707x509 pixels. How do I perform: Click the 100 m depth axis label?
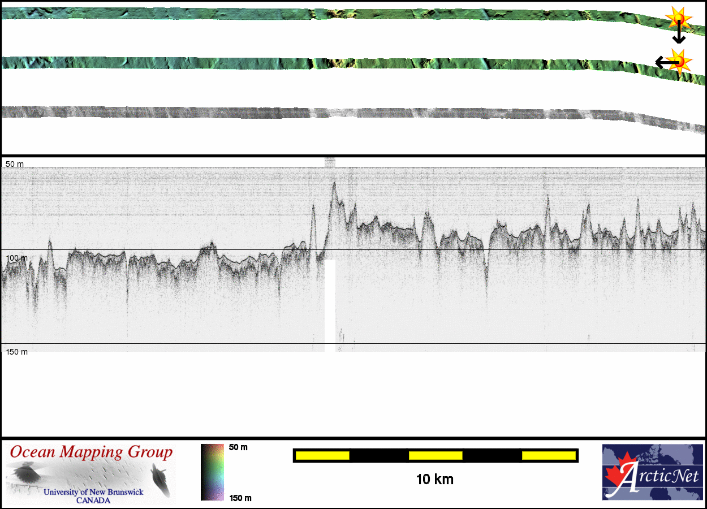(x=16, y=258)
